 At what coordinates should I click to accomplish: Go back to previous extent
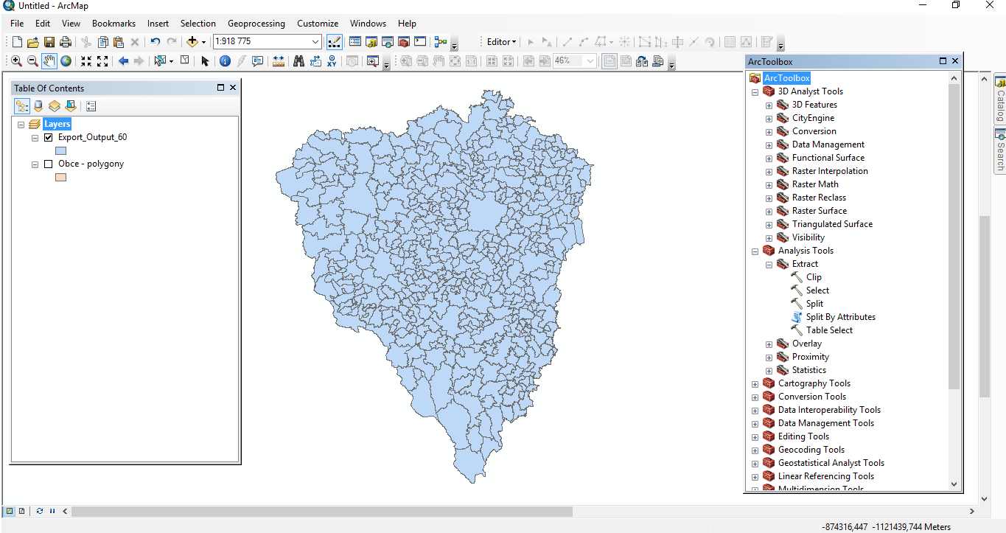coord(123,61)
